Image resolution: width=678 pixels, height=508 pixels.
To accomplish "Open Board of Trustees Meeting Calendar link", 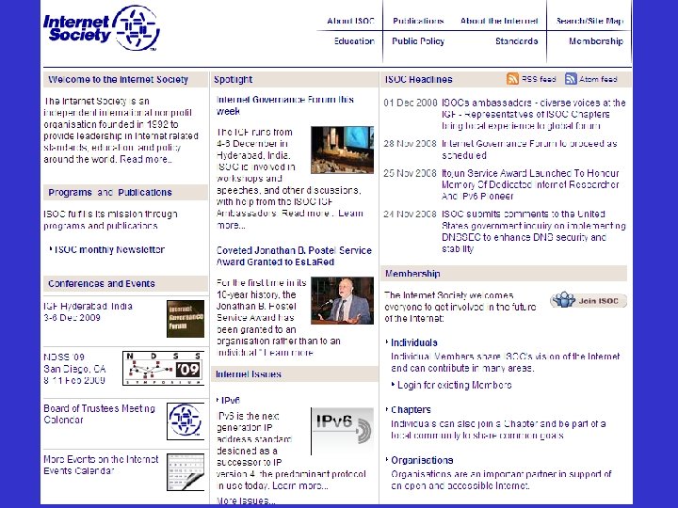I will [x=99, y=414].
